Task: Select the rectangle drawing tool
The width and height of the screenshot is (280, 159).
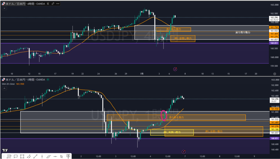Action: [22, 157]
